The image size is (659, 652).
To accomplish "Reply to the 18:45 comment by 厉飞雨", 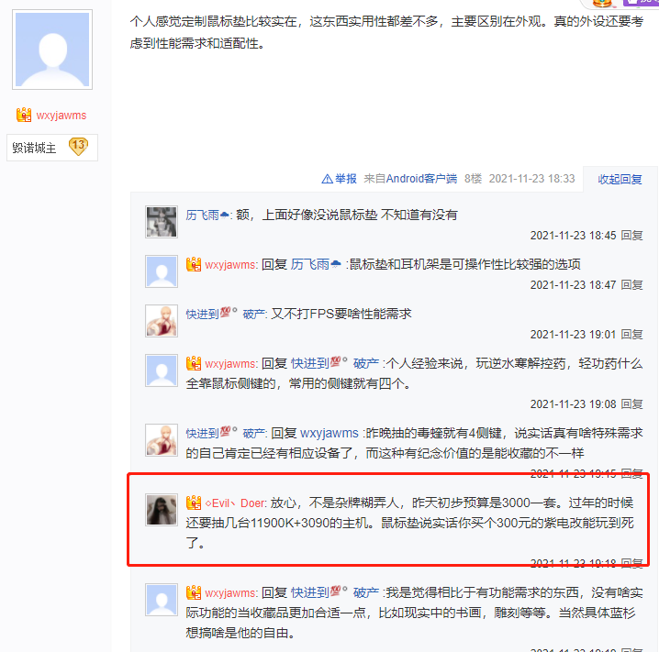I will coord(632,236).
